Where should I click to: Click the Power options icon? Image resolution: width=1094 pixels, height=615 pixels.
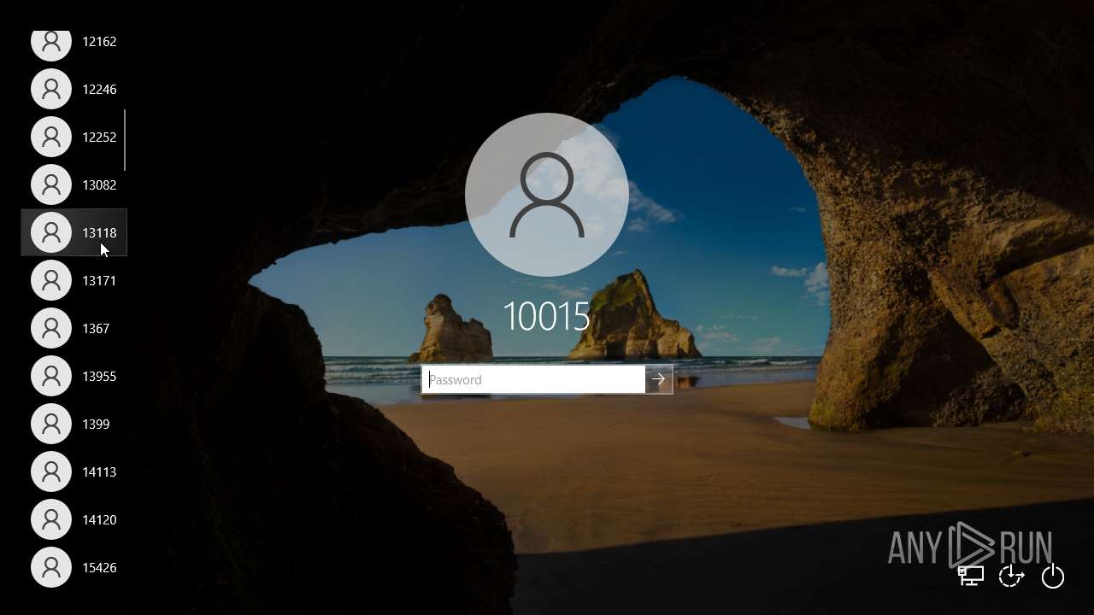pos(1053,577)
